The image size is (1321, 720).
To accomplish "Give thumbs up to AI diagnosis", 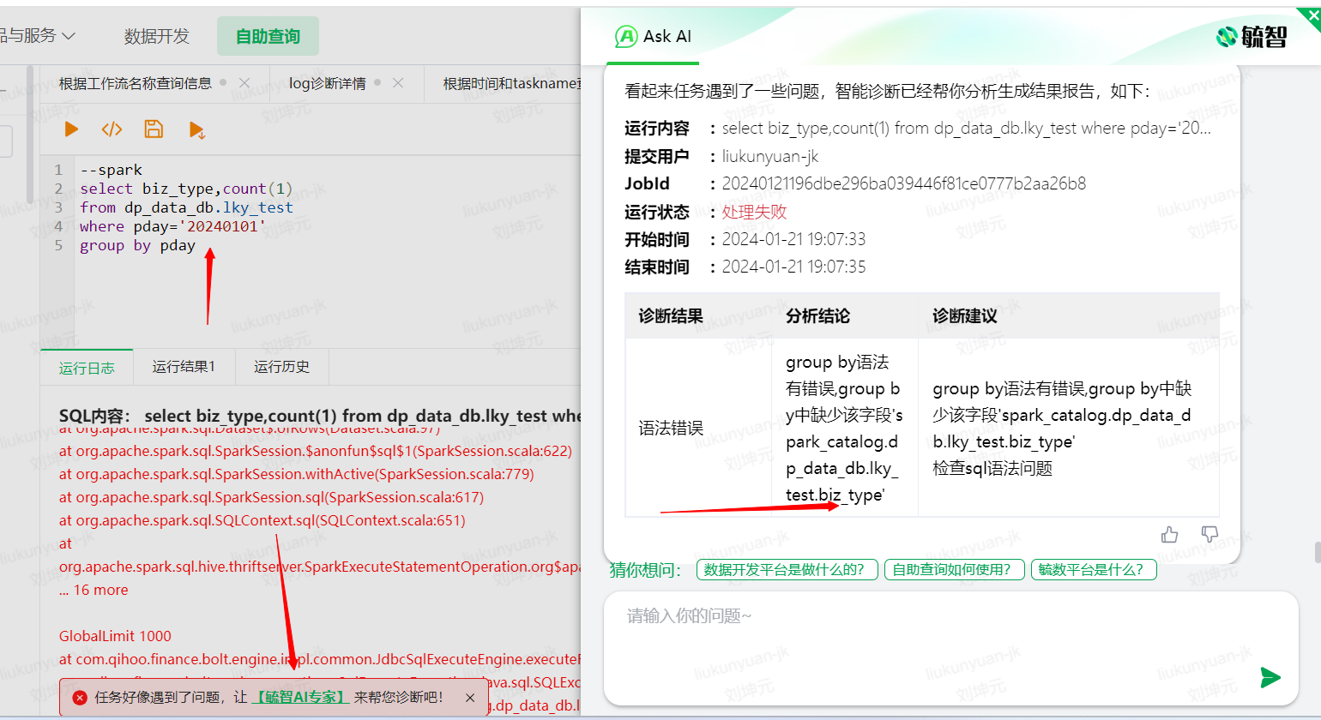I will click(1169, 535).
